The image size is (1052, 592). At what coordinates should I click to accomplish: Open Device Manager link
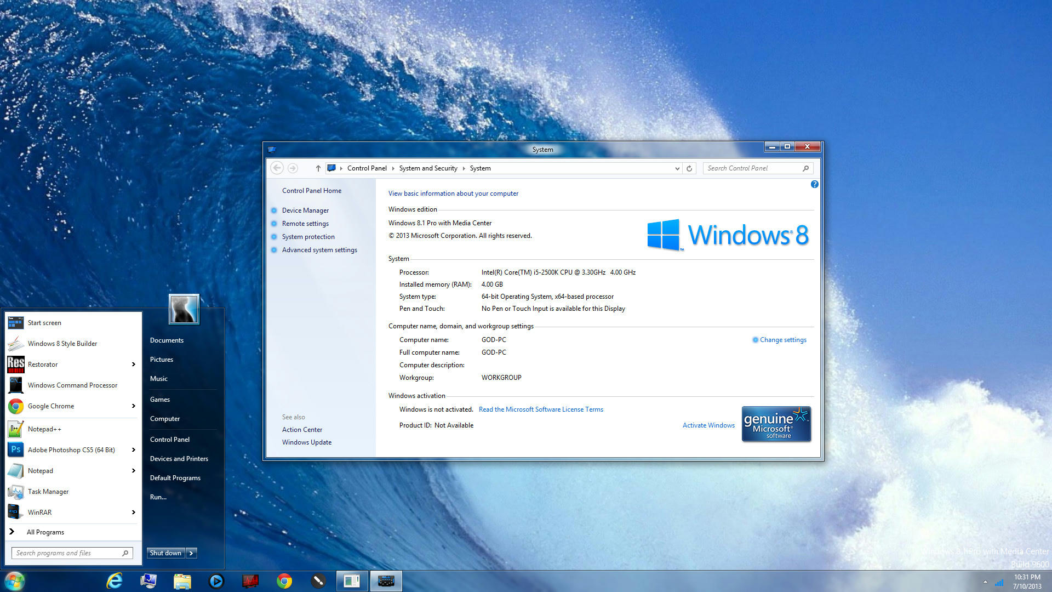pyautogui.click(x=305, y=210)
